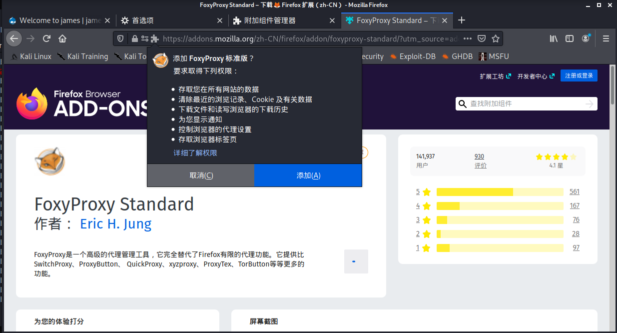Open page actions three-dot menu
The height and width of the screenshot is (333, 617).
click(x=468, y=38)
